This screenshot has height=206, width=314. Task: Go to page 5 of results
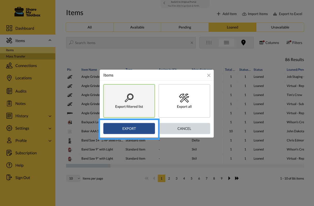click(x=191, y=178)
